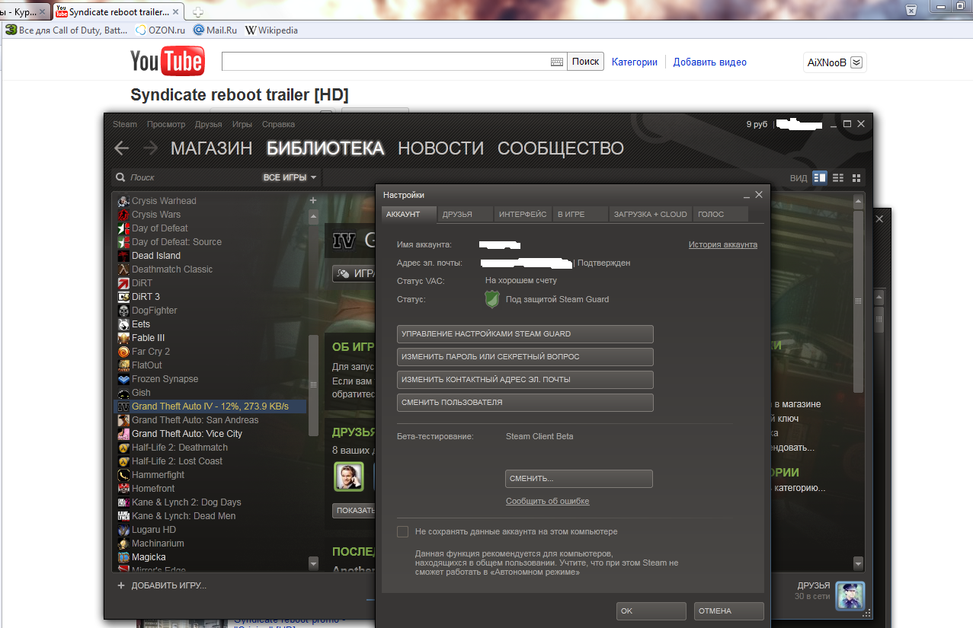The width and height of the screenshot is (973, 628).
Task: Switch to the ДРУЗЬЯ settings tab
Action: 466,215
